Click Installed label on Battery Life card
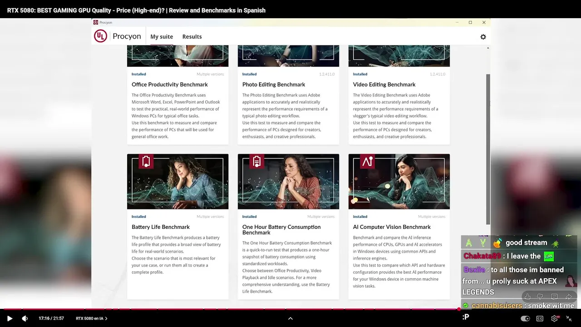 [x=139, y=217]
